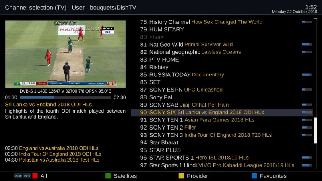
Task: Select highlighted channel 90 SONY SIX
Action: (x=222, y=113)
